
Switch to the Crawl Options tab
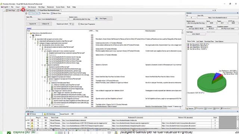pos(219,41)
